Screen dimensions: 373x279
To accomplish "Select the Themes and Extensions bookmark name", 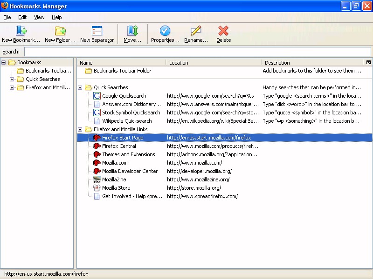I will [x=129, y=154].
